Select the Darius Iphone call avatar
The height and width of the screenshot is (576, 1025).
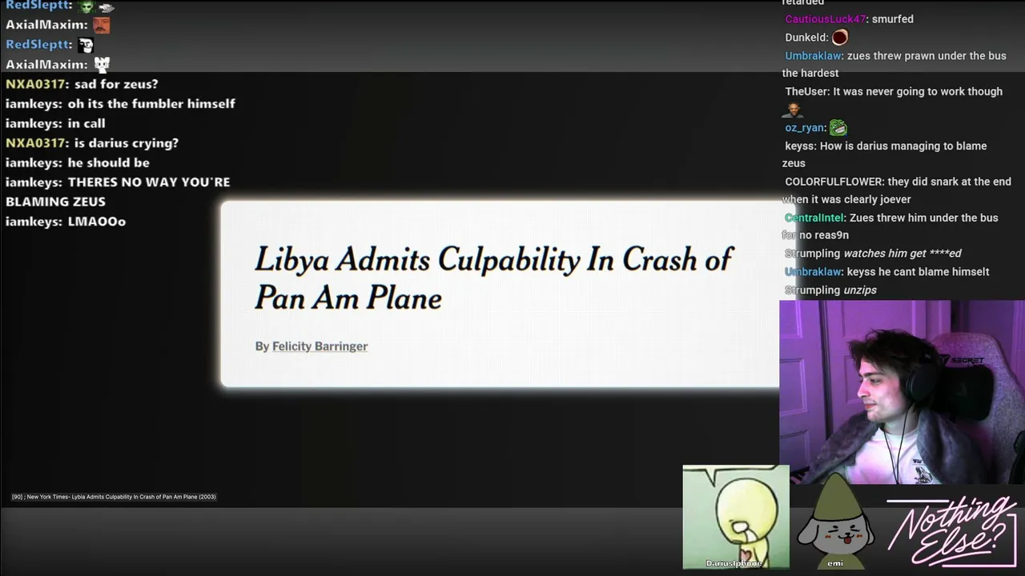(x=735, y=517)
